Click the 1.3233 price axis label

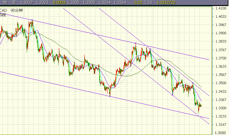click(x=221, y=117)
